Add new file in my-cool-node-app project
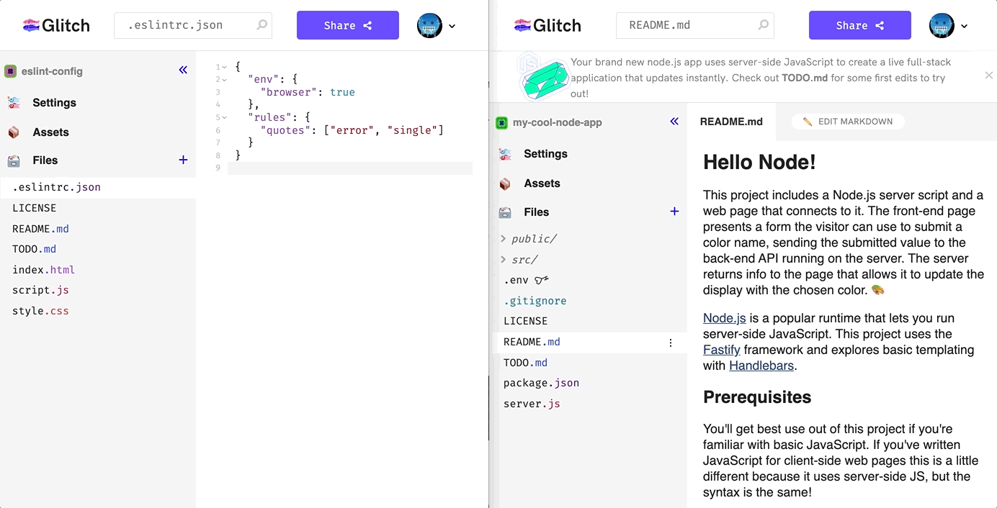Screen dimensions: 997x508 [674, 211]
